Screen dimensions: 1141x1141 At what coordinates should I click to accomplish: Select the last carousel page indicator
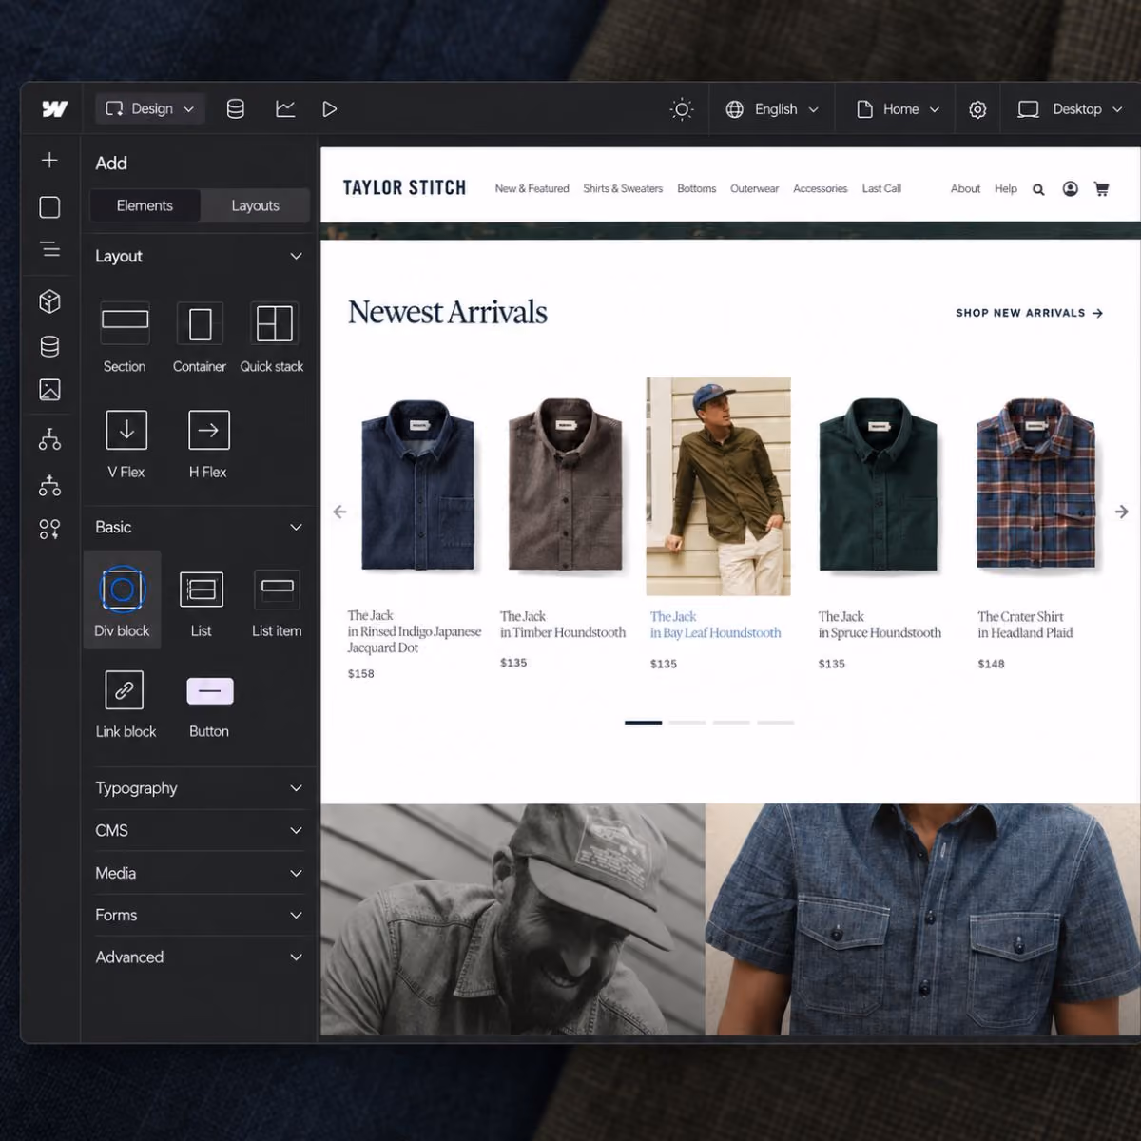coord(775,723)
